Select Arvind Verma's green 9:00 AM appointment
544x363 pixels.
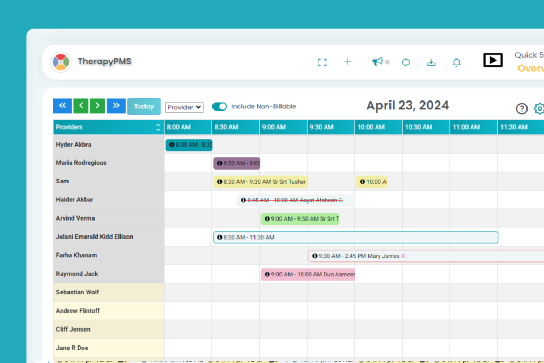pyautogui.click(x=300, y=218)
